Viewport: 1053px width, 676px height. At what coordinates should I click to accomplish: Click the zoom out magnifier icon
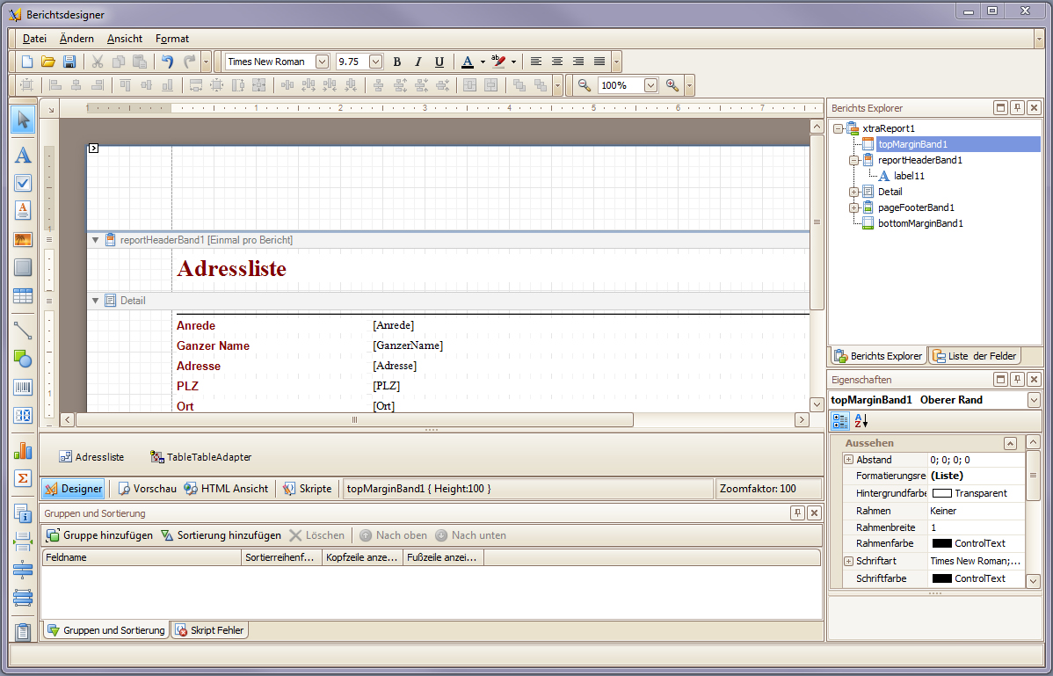(x=584, y=85)
